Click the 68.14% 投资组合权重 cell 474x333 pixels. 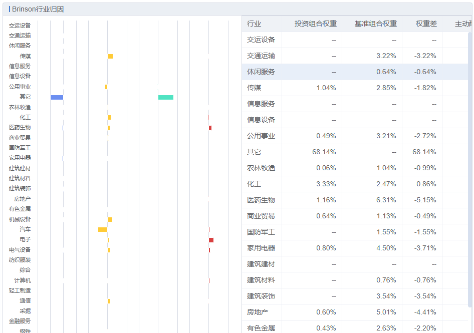pyautogui.click(x=324, y=152)
